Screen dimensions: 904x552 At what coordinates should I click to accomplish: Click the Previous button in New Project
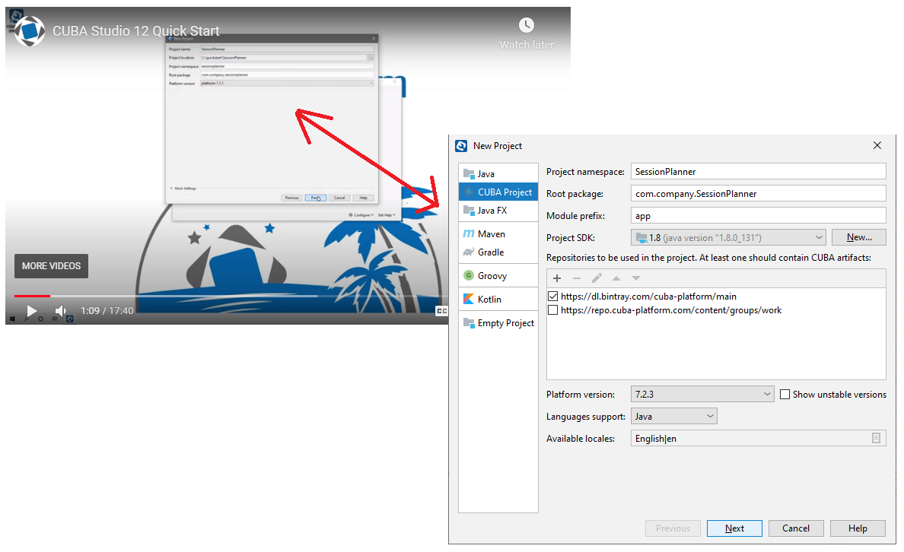[x=673, y=528]
